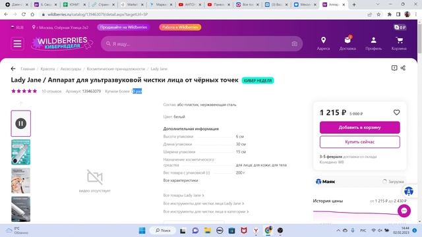Open Маяк extension floating icon

tap(409, 191)
